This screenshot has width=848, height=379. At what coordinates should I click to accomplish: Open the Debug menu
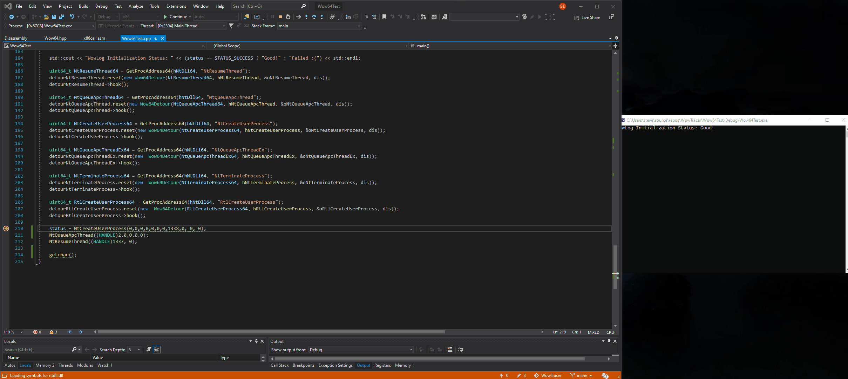coord(101,6)
